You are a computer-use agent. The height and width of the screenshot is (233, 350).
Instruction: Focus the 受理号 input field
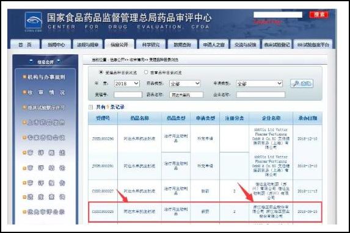coord(128,95)
